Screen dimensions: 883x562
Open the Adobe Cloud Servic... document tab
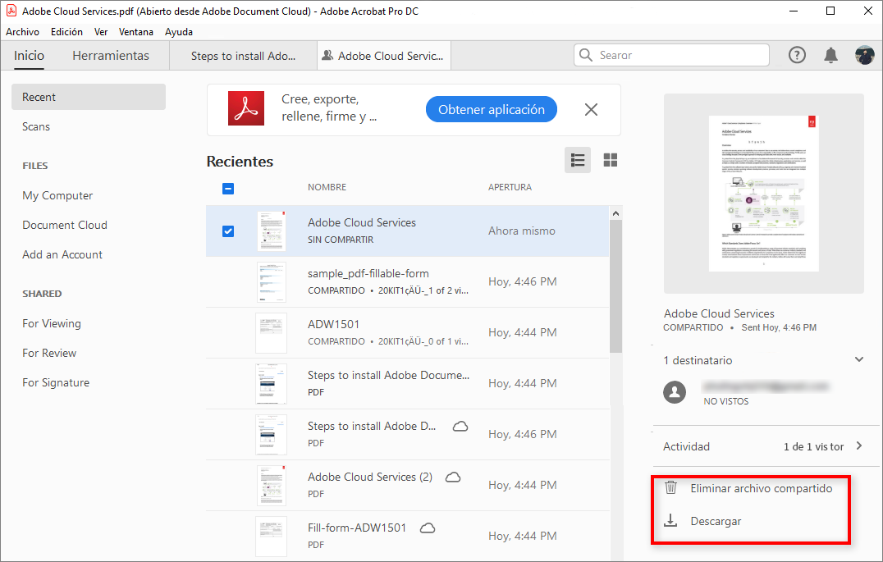[384, 56]
